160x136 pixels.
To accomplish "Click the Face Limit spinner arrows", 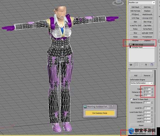I will (x=152, y=95).
